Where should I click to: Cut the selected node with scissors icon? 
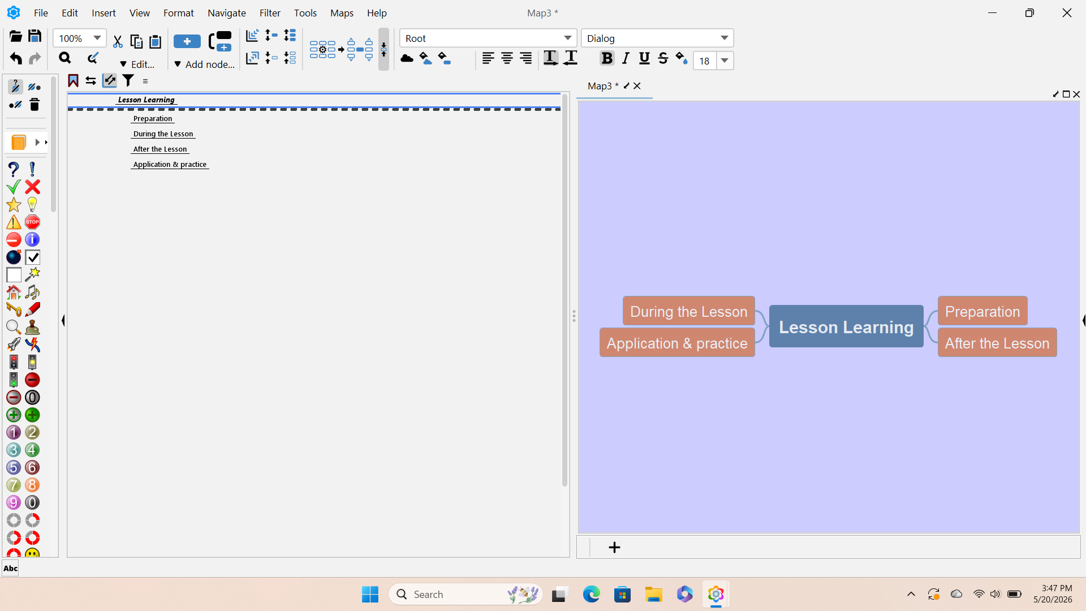[x=118, y=41]
